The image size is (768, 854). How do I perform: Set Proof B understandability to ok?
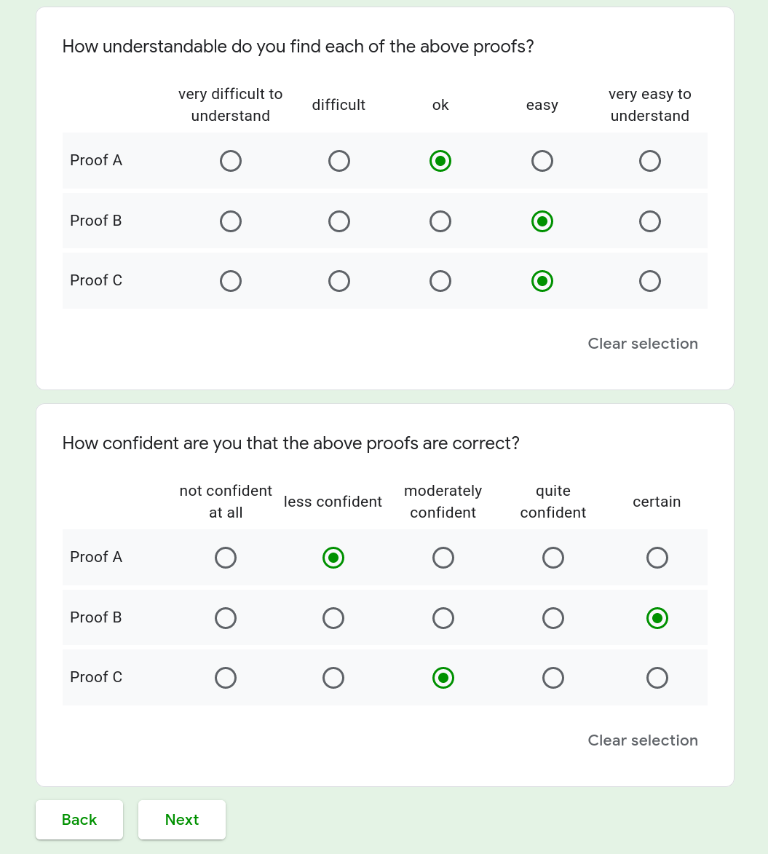pos(440,221)
